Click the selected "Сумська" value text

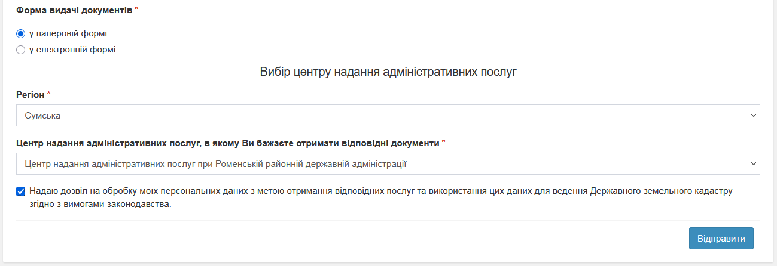click(42, 116)
